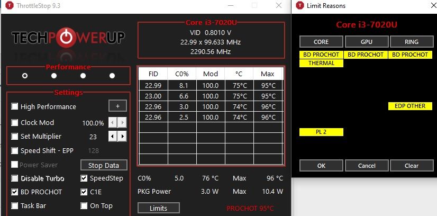
Task: Click the TechPowerUp logo
Action: coord(68,38)
